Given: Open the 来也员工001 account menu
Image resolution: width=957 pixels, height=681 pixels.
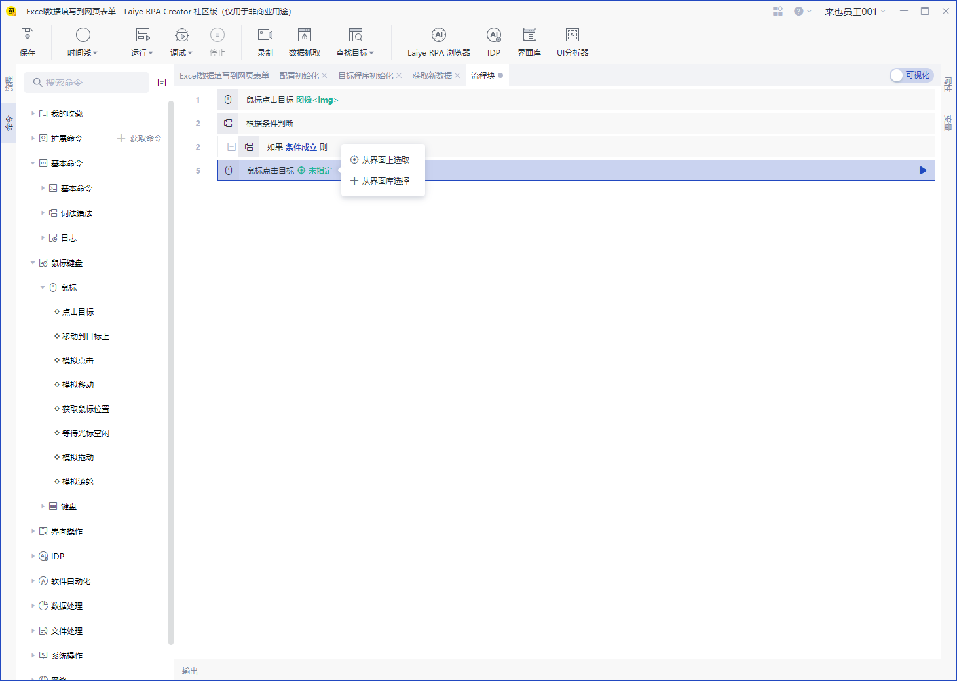Looking at the screenshot, I should (x=855, y=11).
